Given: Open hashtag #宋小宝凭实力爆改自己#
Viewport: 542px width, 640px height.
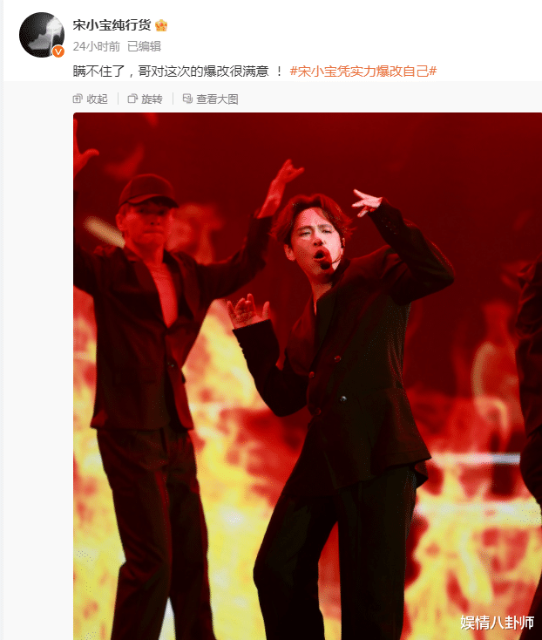Looking at the screenshot, I should [363, 71].
